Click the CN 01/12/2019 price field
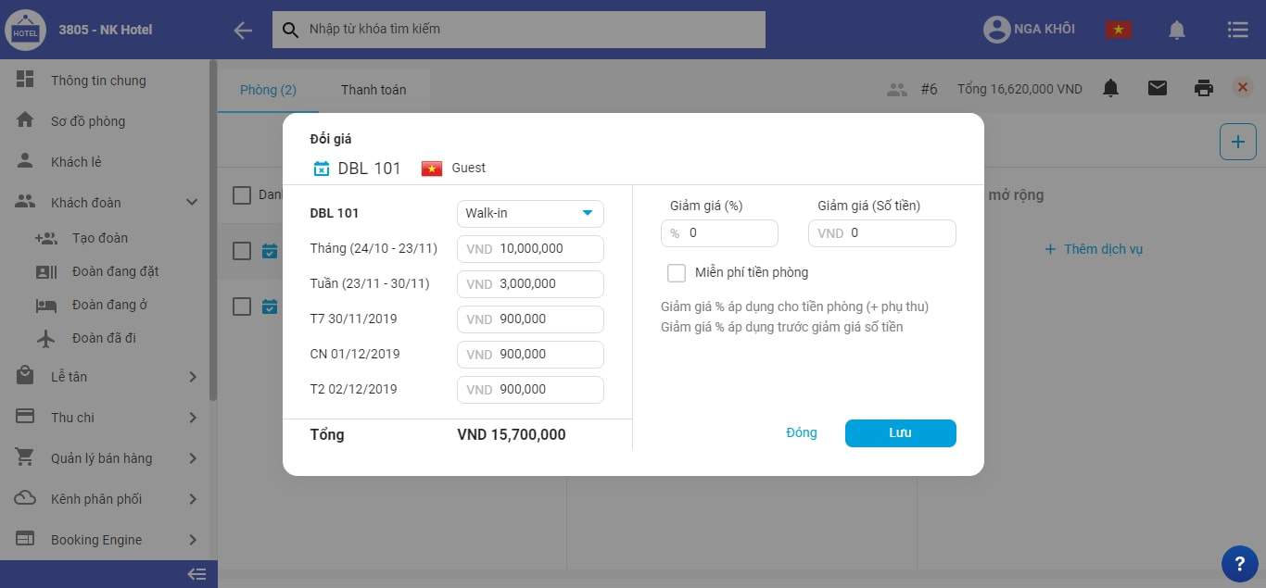This screenshot has height=588, width=1266. (530, 355)
